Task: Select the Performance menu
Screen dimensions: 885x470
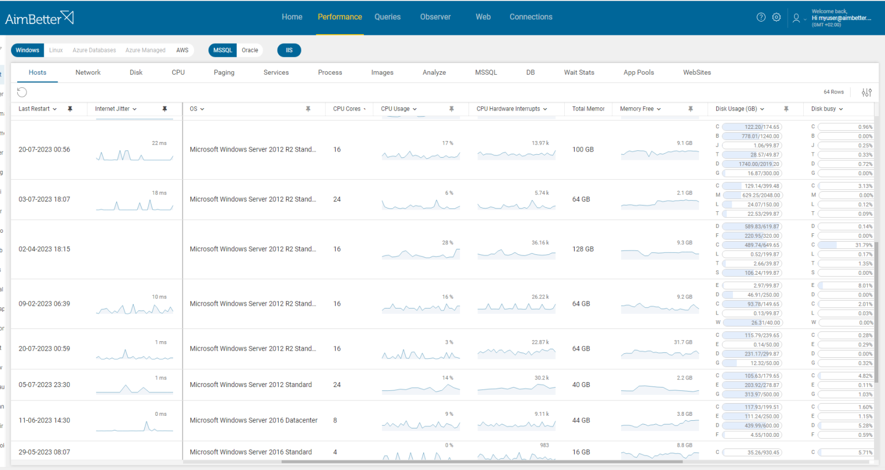Action: point(340,17)
